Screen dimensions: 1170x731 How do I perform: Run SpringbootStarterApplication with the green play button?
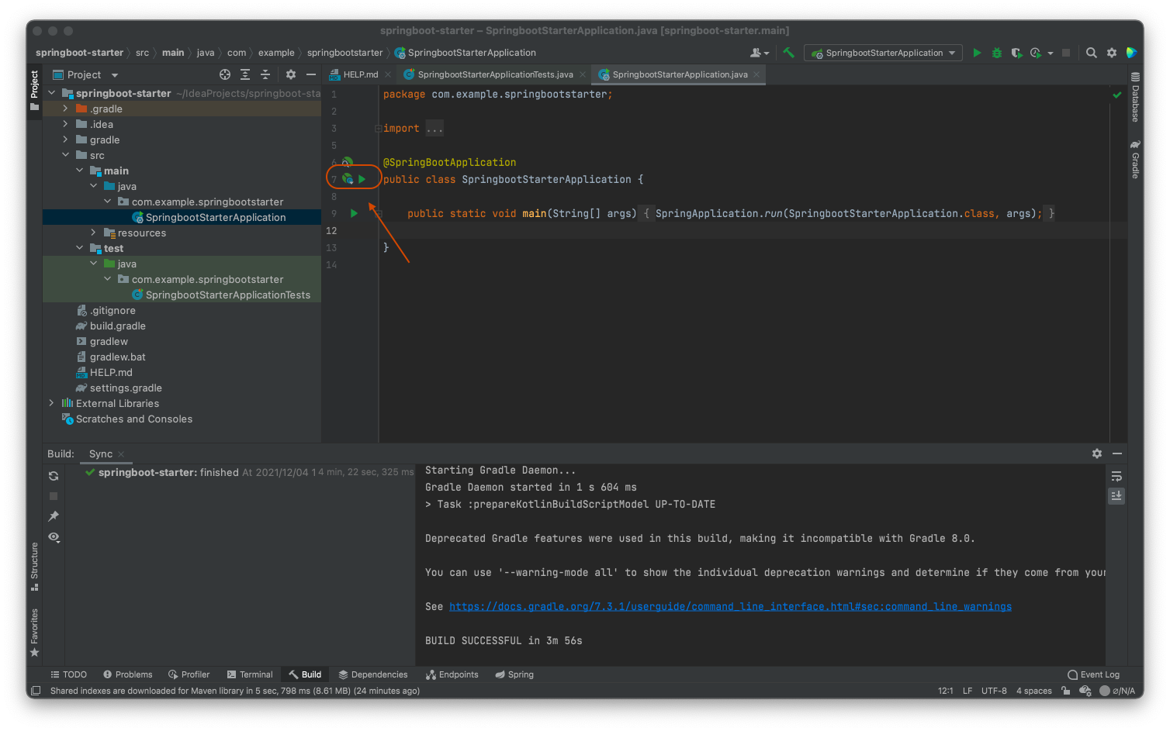(977, 53)
